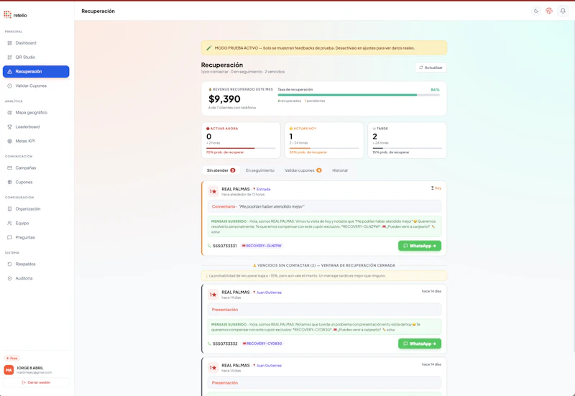This screenshot has width=575, height=396.
Task: Select the Actuar hoy card
Action: (324, 140)
